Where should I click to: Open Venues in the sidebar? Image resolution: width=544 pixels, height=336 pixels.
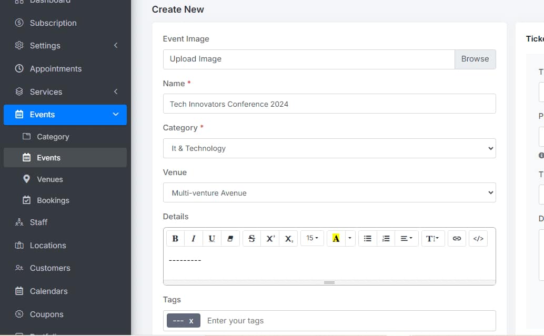tap(50, 179)
